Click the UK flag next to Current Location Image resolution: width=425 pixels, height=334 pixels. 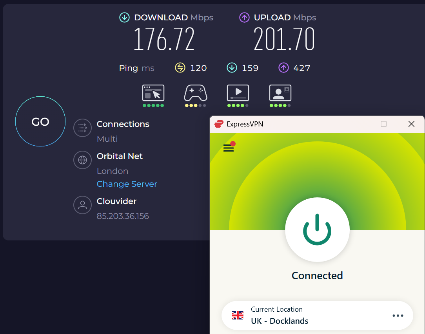[237, 315]
